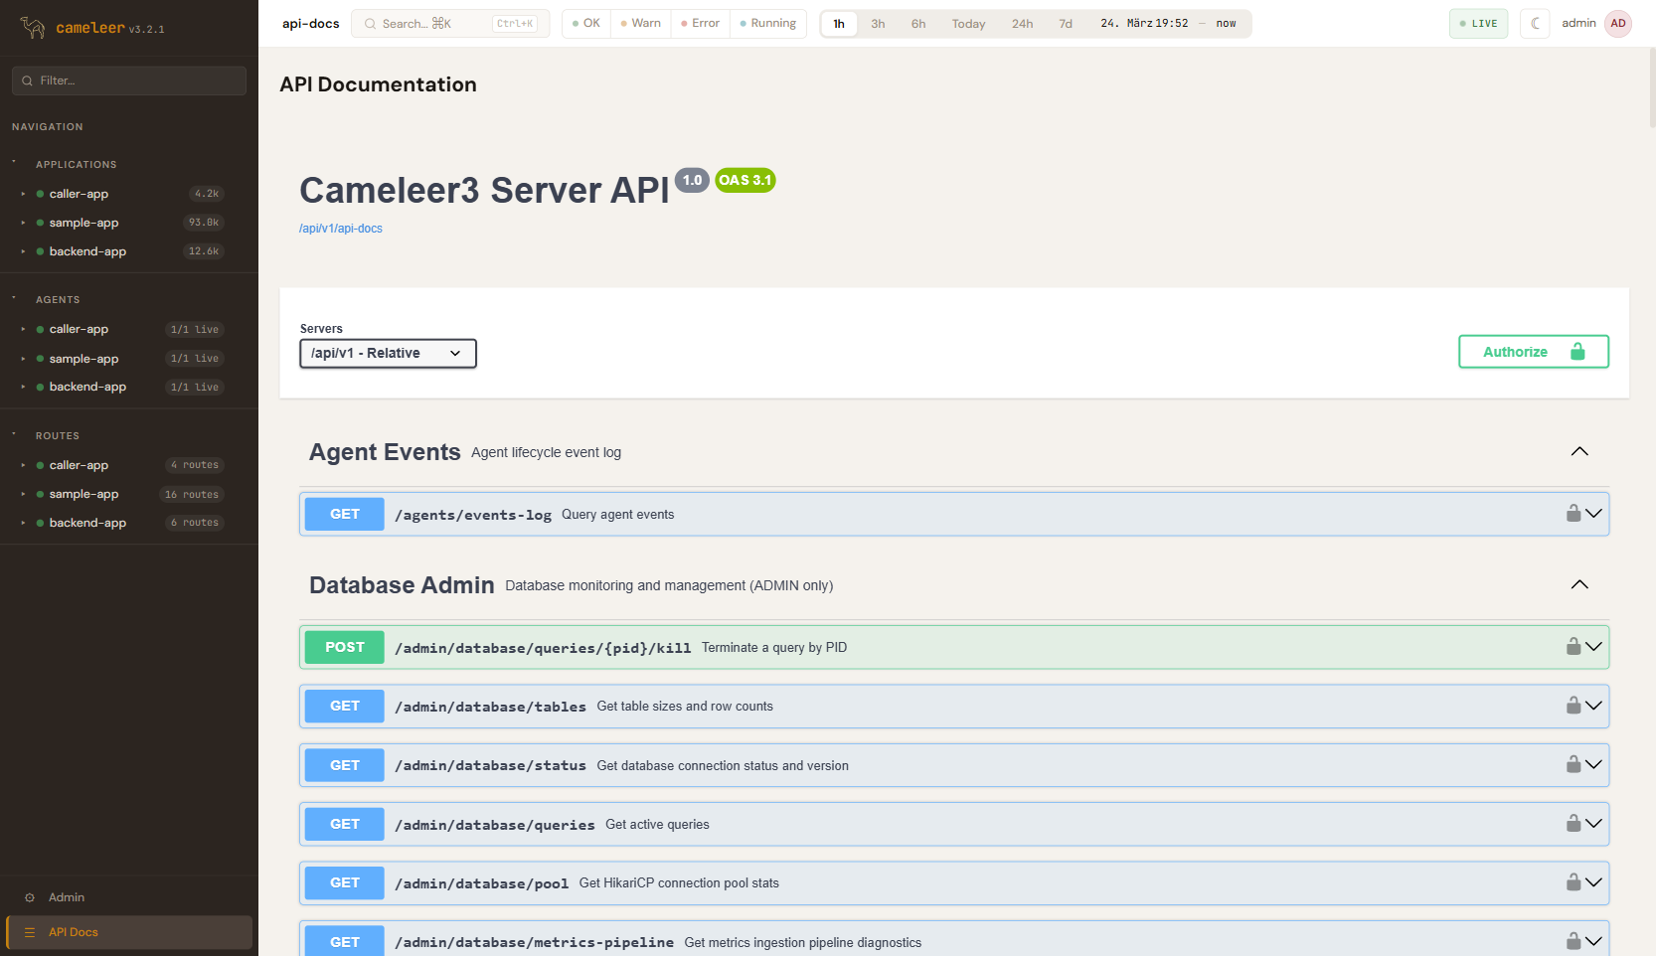Viewport: 1656px width, 956px height.
Task: Click the lock icon on /agents/events-log
Action: (x=1573, y=514)
